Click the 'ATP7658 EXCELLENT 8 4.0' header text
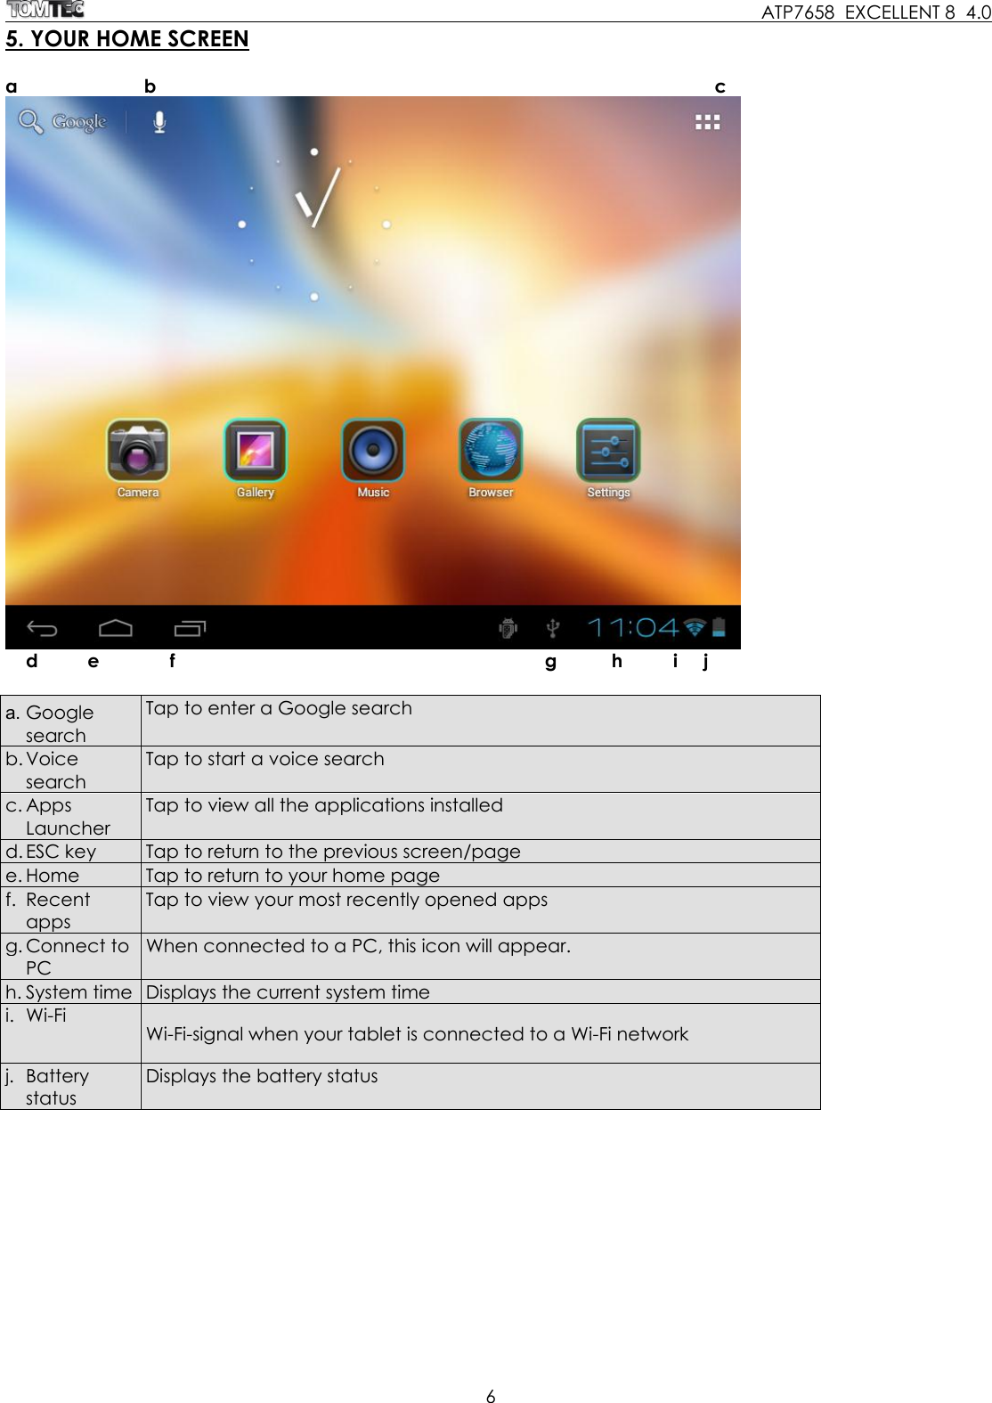Viewport: 992px width, 1403px height. coord(877,12)
